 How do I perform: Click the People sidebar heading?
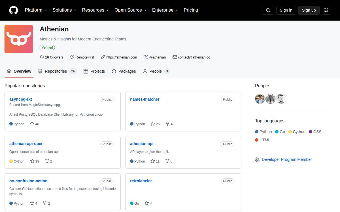(x=262, y=86)
